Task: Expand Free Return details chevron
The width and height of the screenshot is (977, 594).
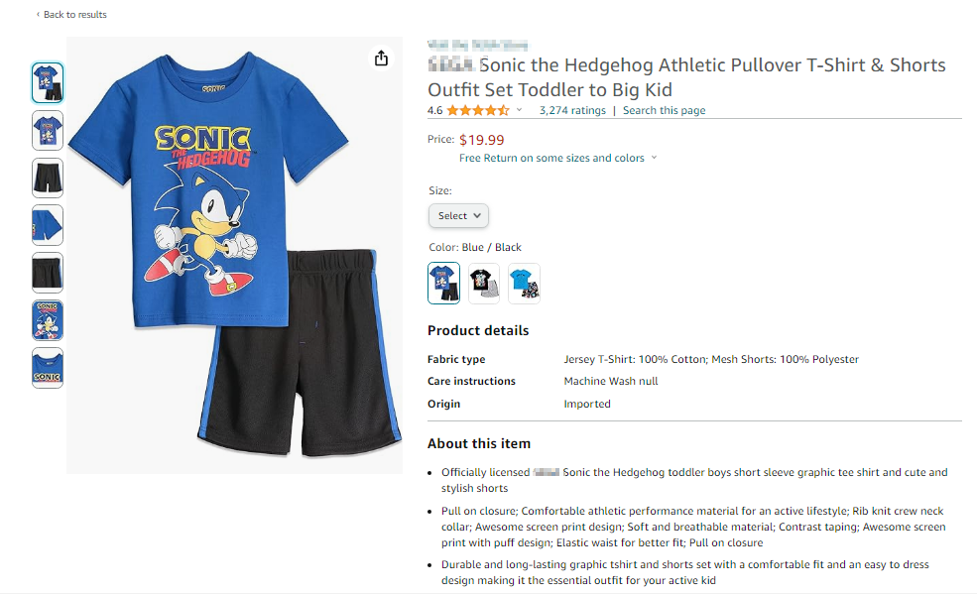Action: click(x=655, y=158)
